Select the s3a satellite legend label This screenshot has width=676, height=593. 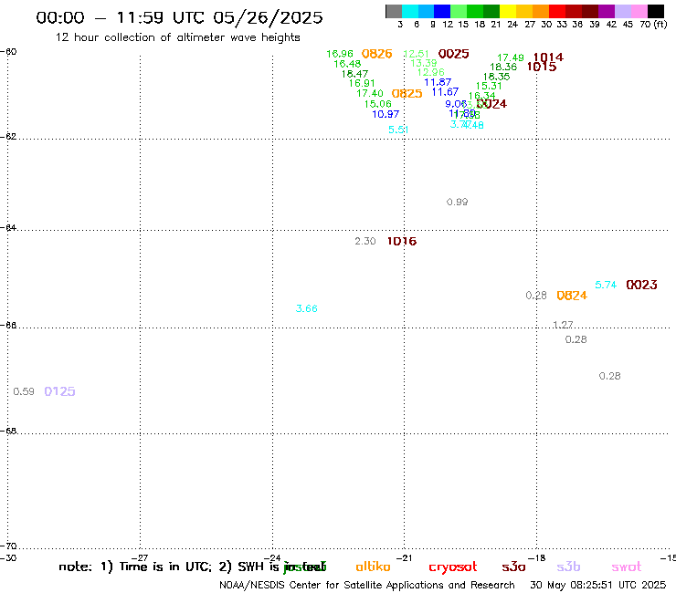pyautogui.click(x=513, y=567)
